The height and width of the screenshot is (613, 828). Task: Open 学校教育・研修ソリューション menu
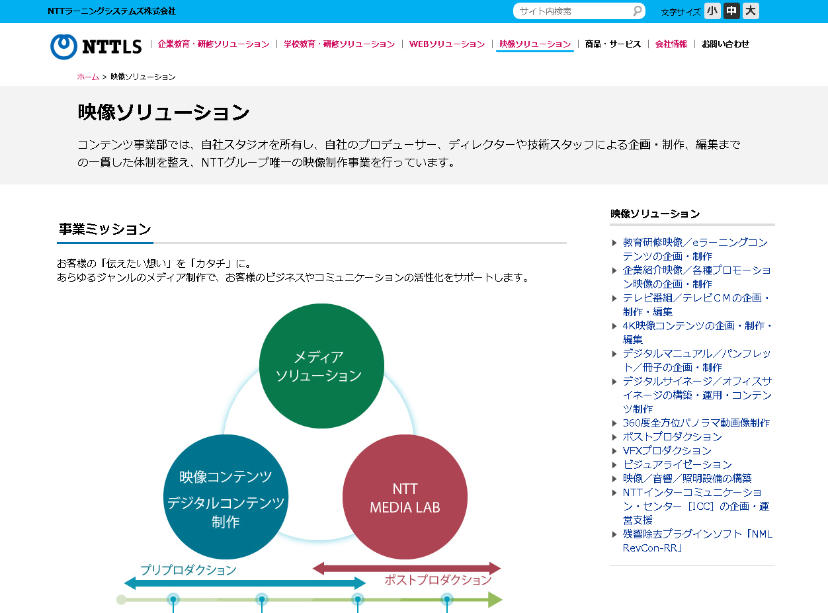(x=339, y=44)
